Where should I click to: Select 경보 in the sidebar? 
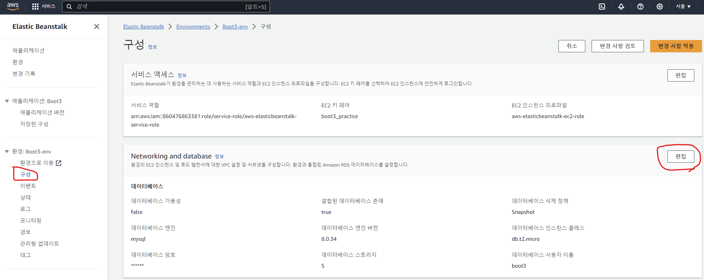[25, 232]
